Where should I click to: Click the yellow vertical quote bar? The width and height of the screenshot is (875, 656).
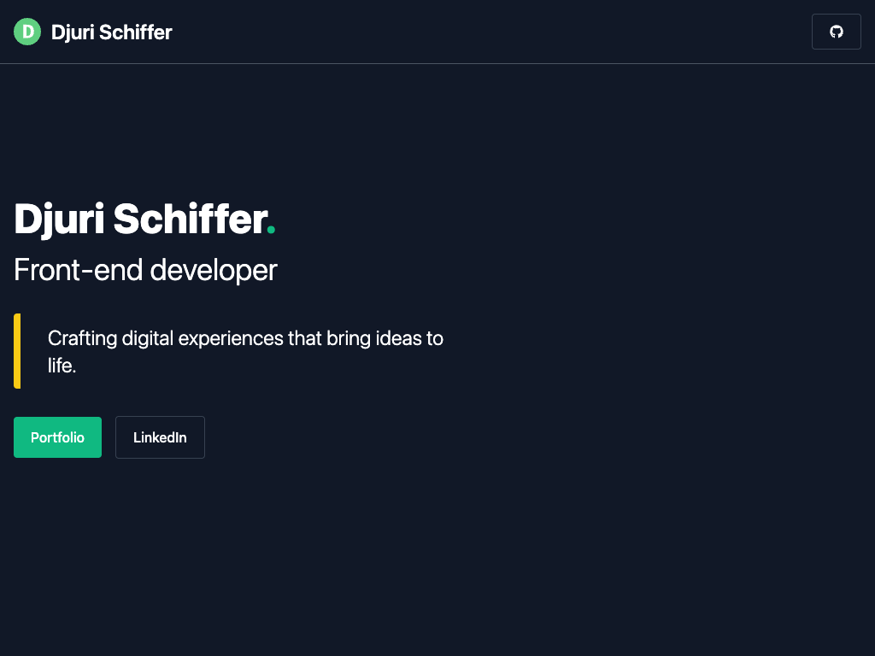click(x=17, y=351)
